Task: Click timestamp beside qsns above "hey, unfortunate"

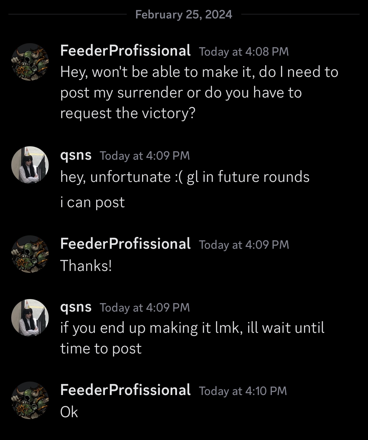Action: point(145,156)
